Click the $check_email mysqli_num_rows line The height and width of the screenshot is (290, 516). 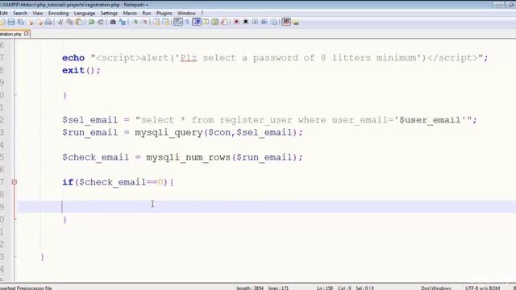pyautogui.click(x=182, y=157)
